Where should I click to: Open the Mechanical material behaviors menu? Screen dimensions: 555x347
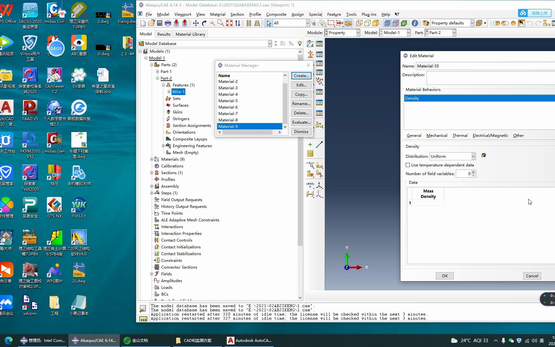[x=437, y=136]
